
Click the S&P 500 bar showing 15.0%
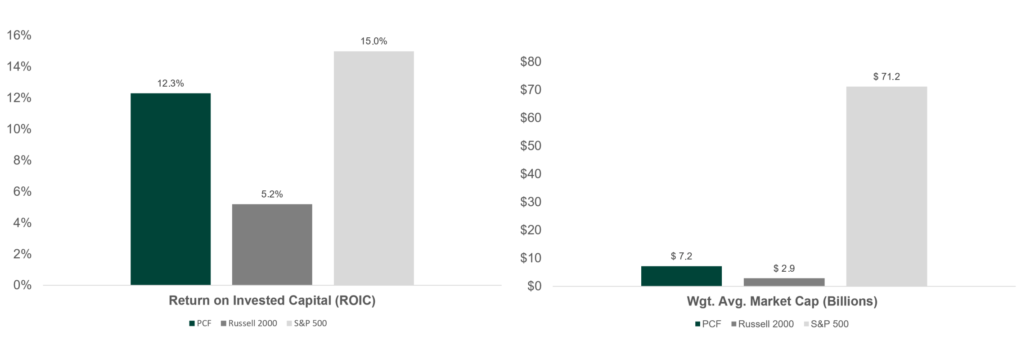[374, 168]
